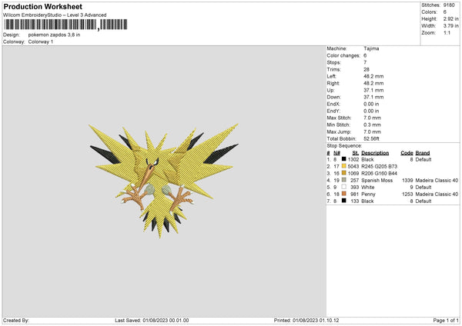Click the 'Created By:' footer label
The height and width of the screenshot is (326, 462).
(16, 320)
